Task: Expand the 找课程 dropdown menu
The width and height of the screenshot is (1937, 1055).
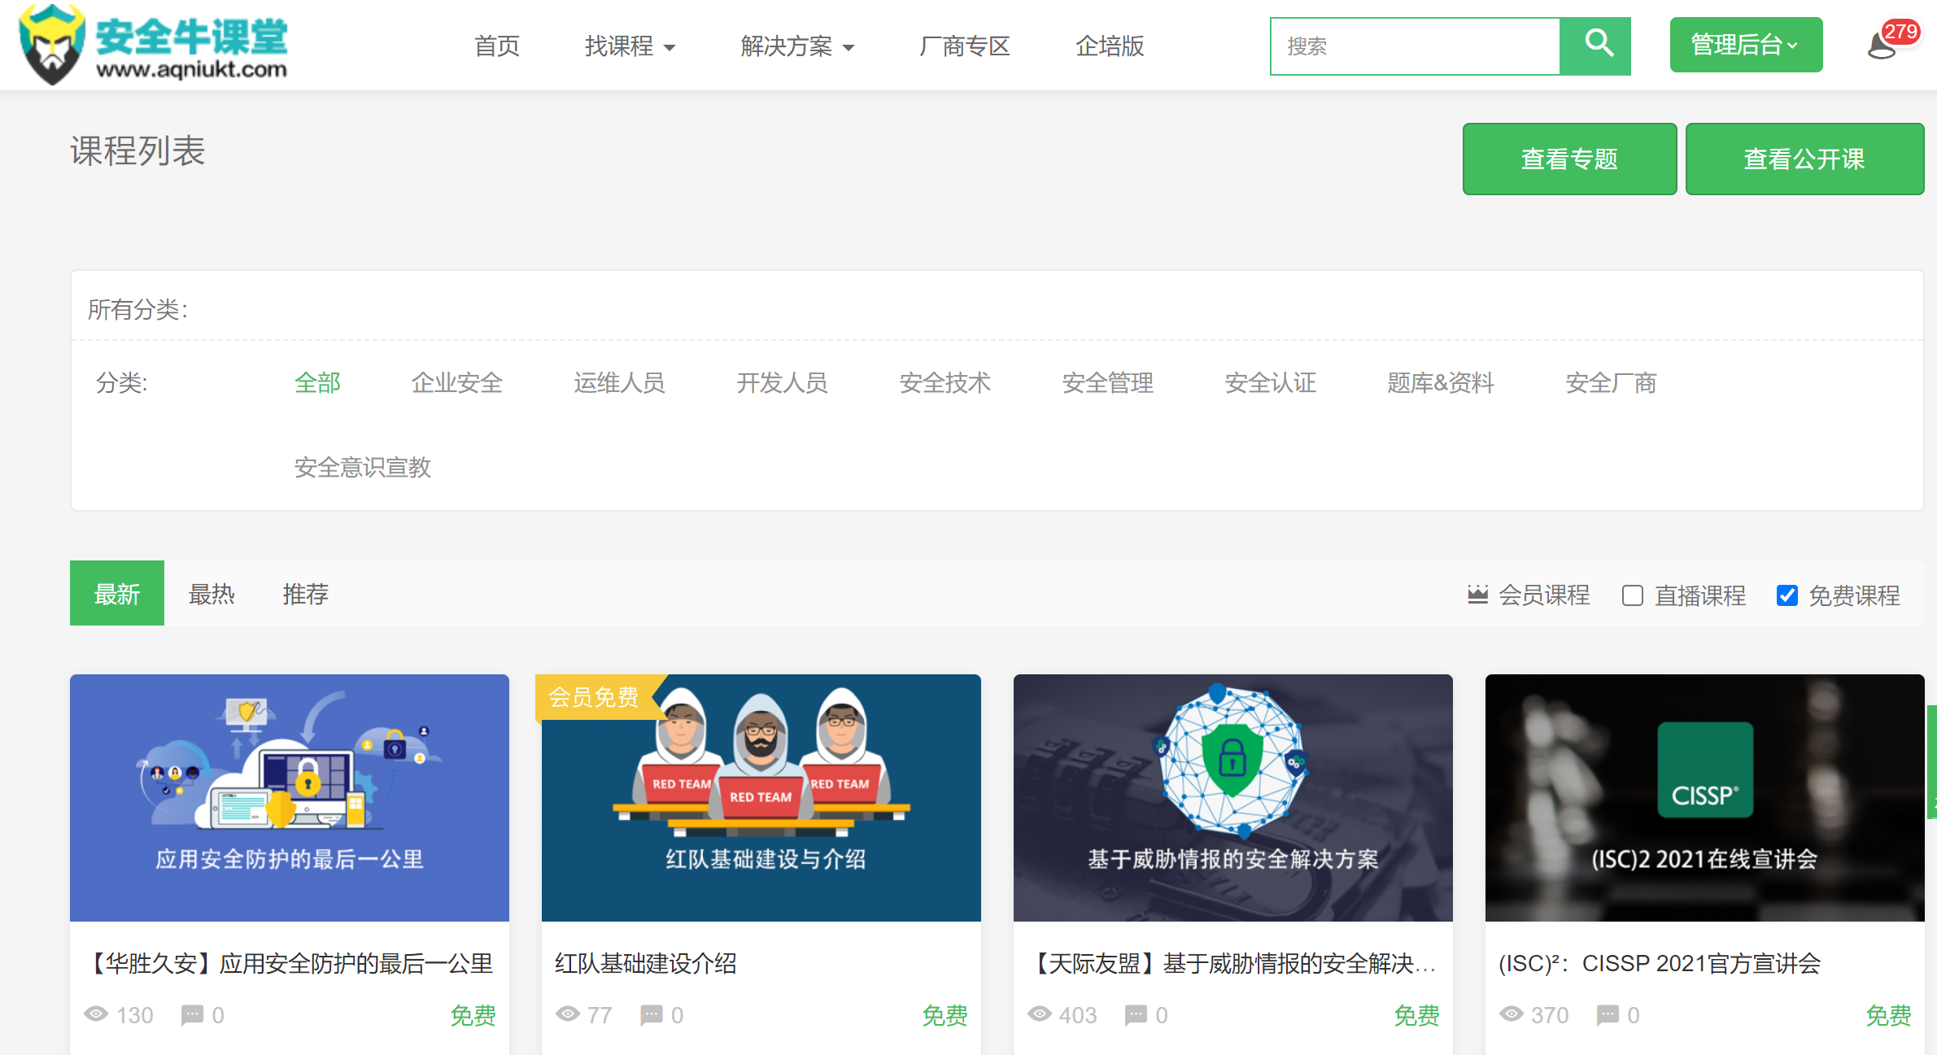Action: point(630,46)
